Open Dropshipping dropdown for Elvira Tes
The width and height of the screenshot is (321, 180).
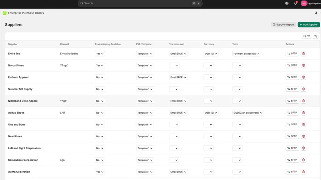point(100,54)
